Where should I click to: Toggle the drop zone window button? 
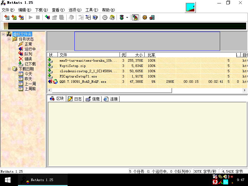pyautogui.click(x=135, y=17)
